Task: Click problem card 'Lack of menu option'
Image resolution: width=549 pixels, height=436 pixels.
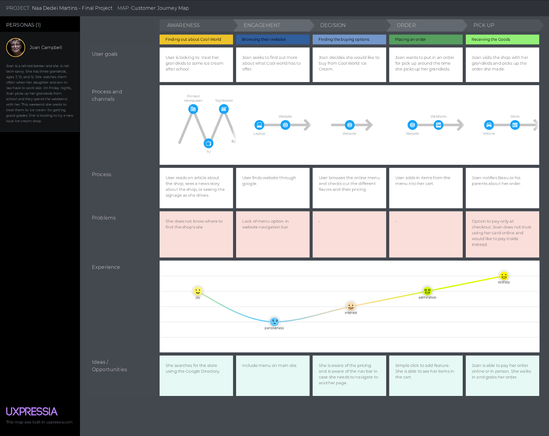Action: [x=273, y=234]
